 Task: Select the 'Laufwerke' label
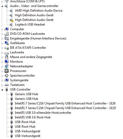pos(17,52)
